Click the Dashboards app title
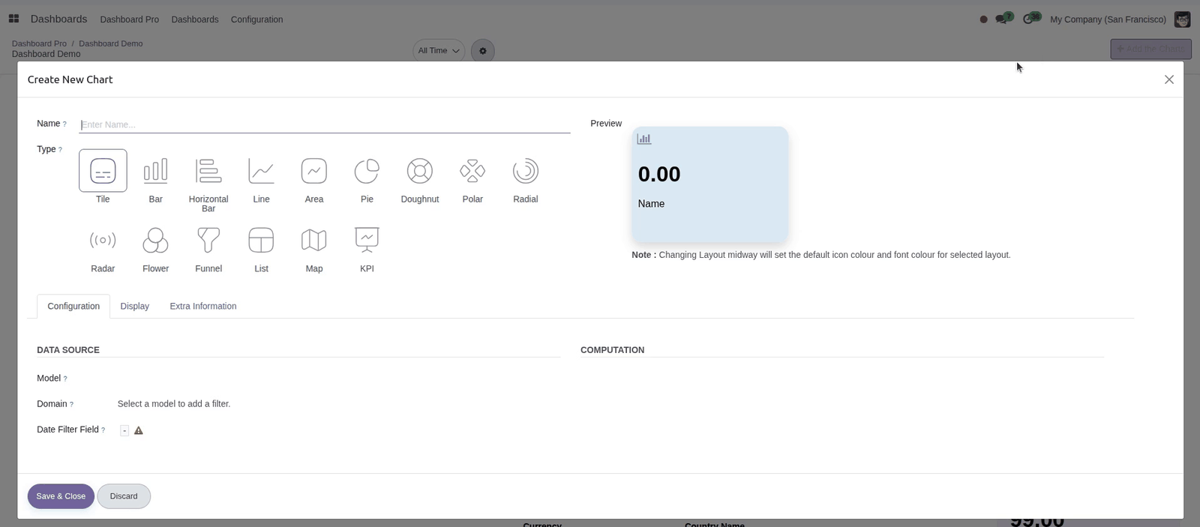Image resolution: width=1200 pixels, height=527 pixels. tap(58, 19)
